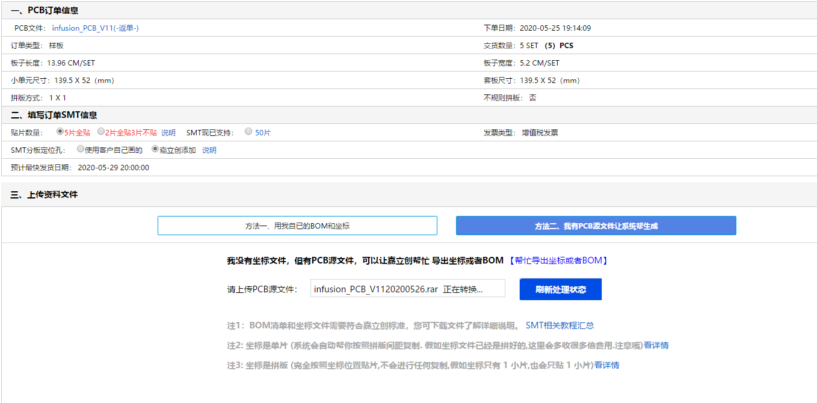Click the 二、填写订单SMT信息 section heading
This screenshot has width=817, height=403.
tap(54, 115)
